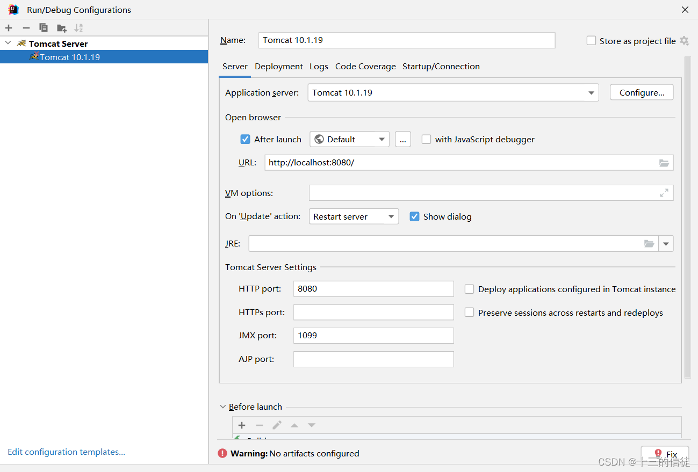
Task: Click the Name input field
Action: [407, 40]
